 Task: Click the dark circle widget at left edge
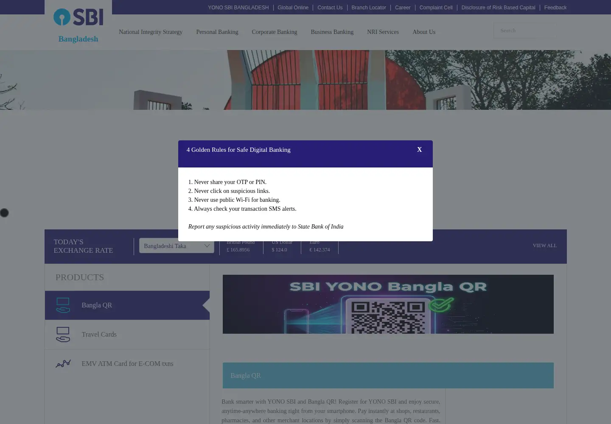coord(4,213)
